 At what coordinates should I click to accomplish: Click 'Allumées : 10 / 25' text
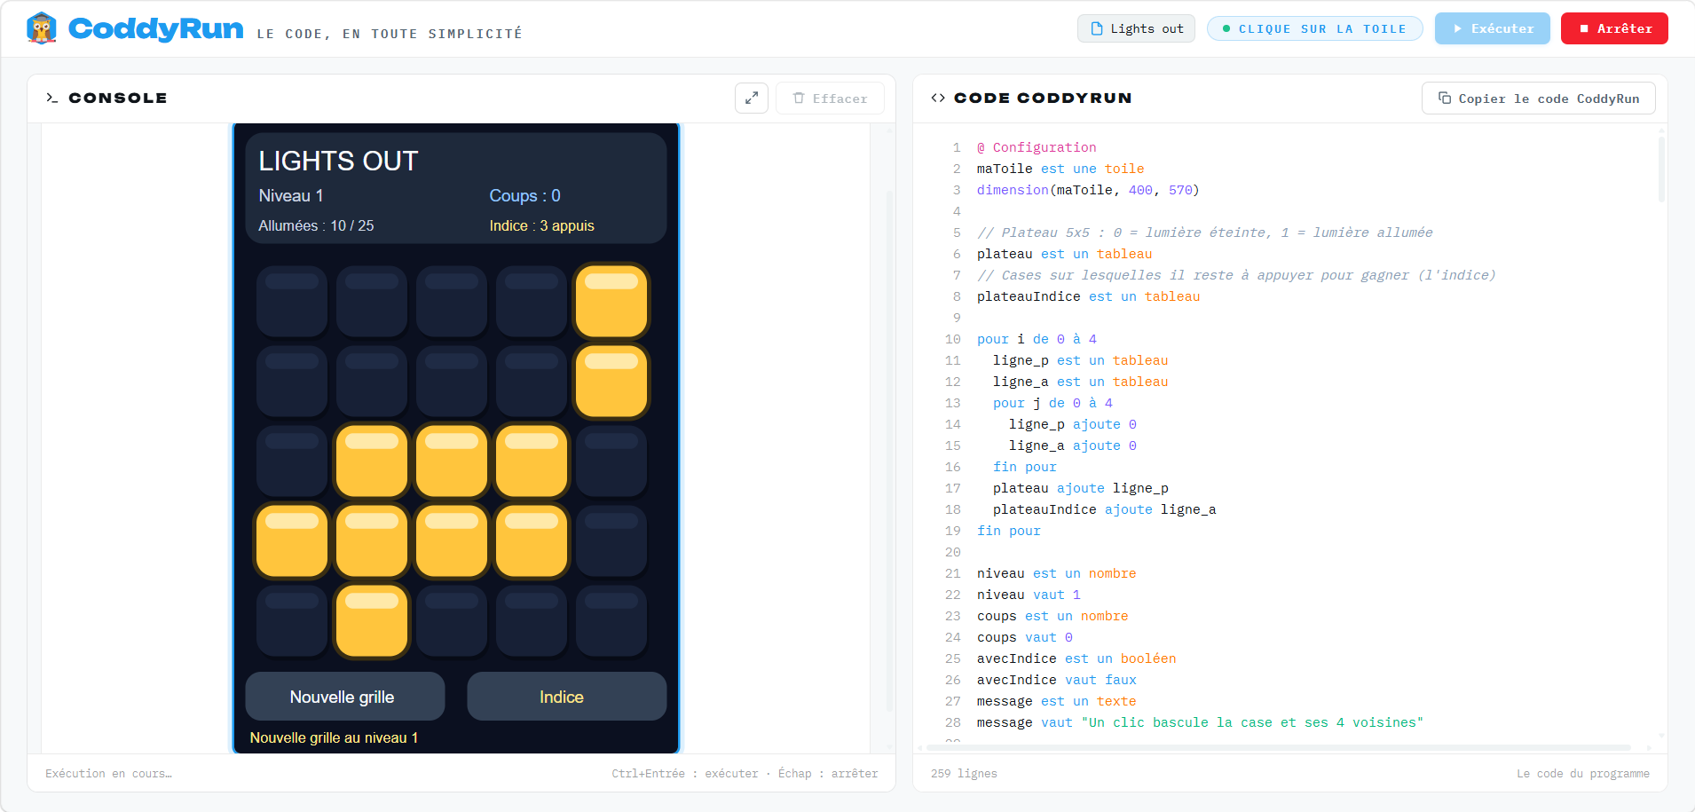pos(316,225)
